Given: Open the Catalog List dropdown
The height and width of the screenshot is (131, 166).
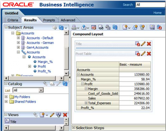Looking at the screenshot, I should [x=41, y=90].
